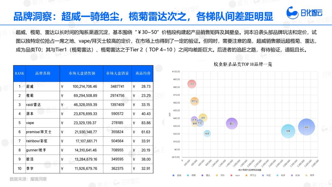Click the 润本 legend color dot

(217, 175)
